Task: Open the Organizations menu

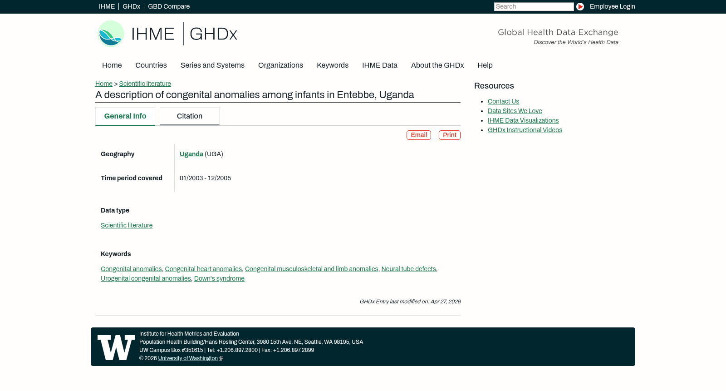Action: click(x=280, y=65)
